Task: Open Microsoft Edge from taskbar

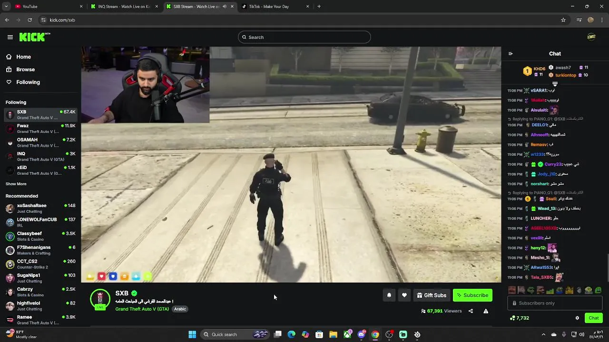Action: [292, 334]
